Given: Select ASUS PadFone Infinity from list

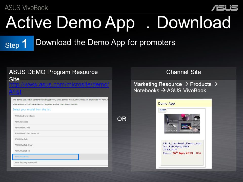Looking at the screenshot, I should 60,116.
